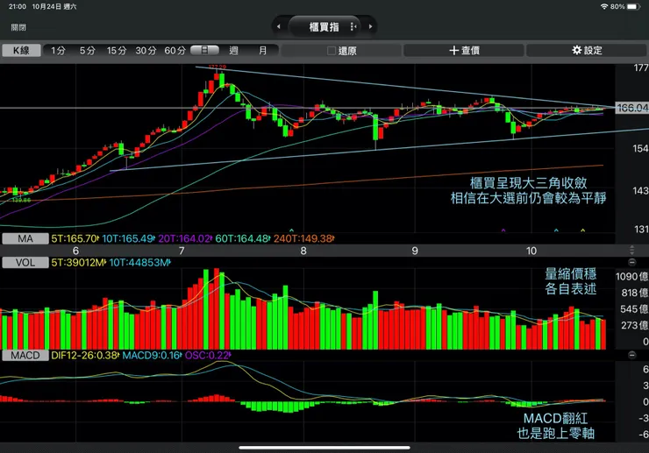Tap the VOL 5T:39012M value

(78, 262)
